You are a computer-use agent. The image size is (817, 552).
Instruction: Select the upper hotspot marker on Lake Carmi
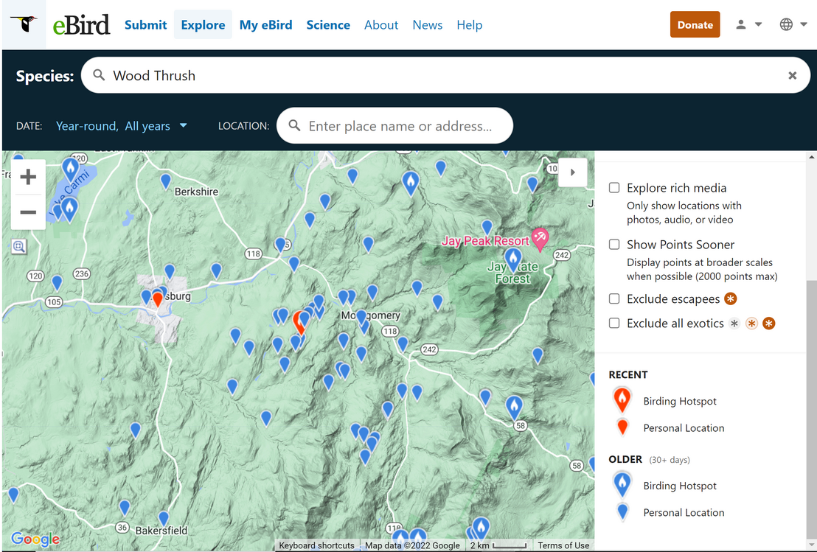point(70,169)
